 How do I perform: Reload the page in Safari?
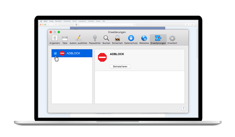pyautogui.click(x=134, y=24)
